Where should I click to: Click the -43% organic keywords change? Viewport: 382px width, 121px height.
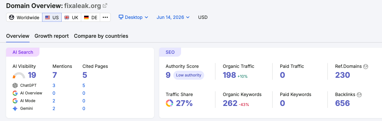(244, 104)
